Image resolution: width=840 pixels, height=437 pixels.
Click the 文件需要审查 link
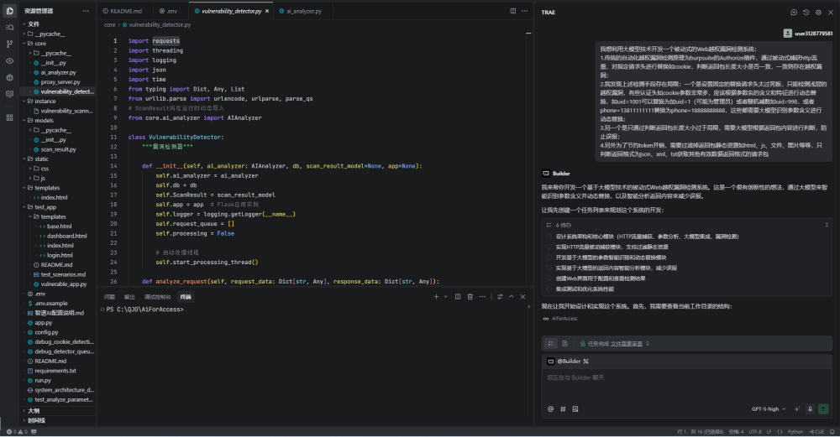pos(627,343)
